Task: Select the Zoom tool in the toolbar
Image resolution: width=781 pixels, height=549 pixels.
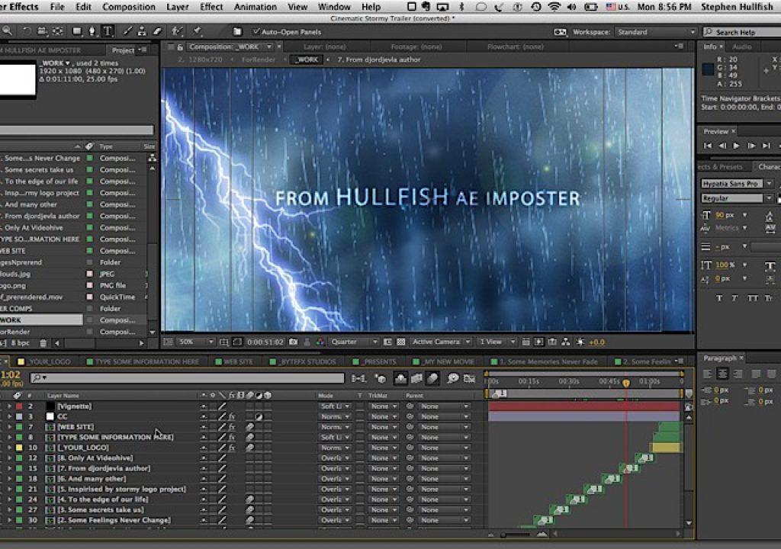Action: [x=8, y=31]
